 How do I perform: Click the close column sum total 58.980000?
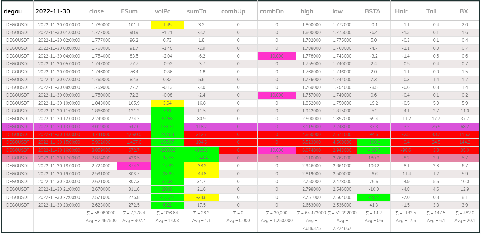[x=101, y=213]
